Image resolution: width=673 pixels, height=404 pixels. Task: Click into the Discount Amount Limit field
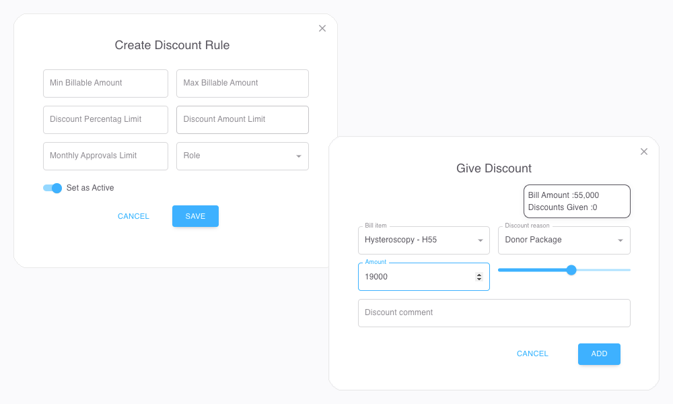[x=242, y=119]
